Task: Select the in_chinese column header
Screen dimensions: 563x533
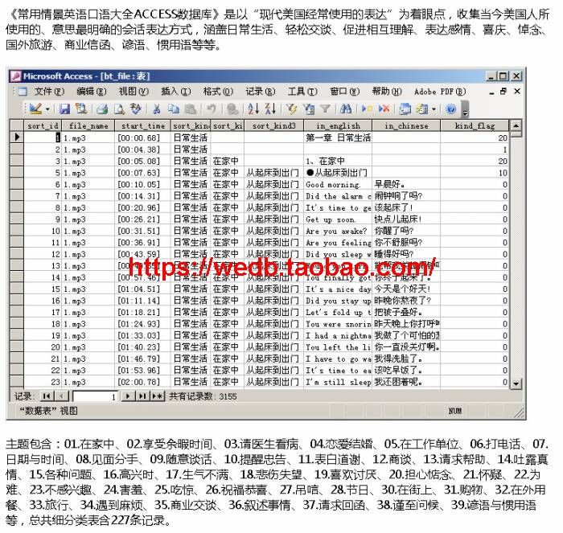Action: click(x=406, y=125)
